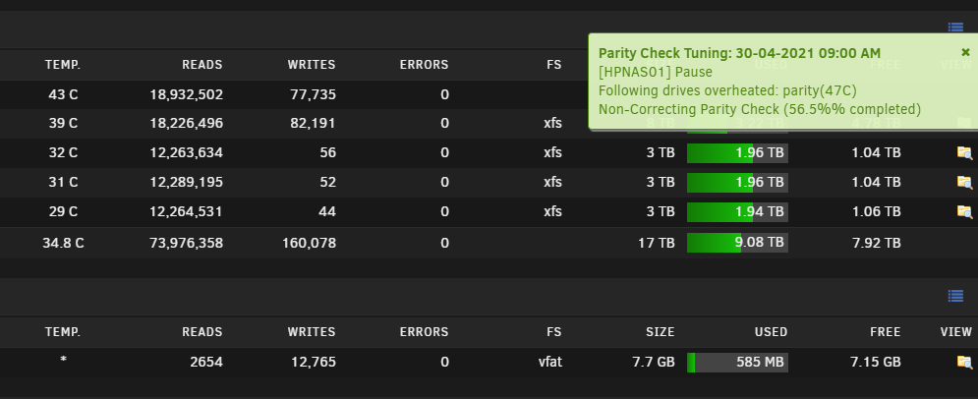This screenshot has height=399, width=978.
Task: Browse the 32 C xfs disk folder
Action: tap(964, 152)
